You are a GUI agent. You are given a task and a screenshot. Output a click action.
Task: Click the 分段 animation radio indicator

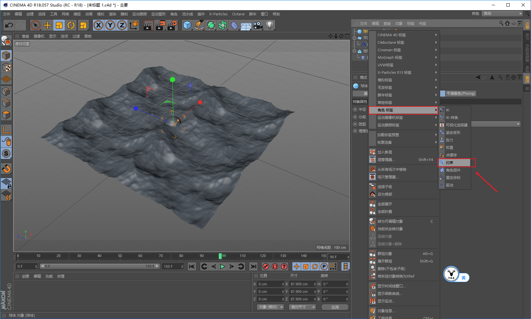click(355, 117)
